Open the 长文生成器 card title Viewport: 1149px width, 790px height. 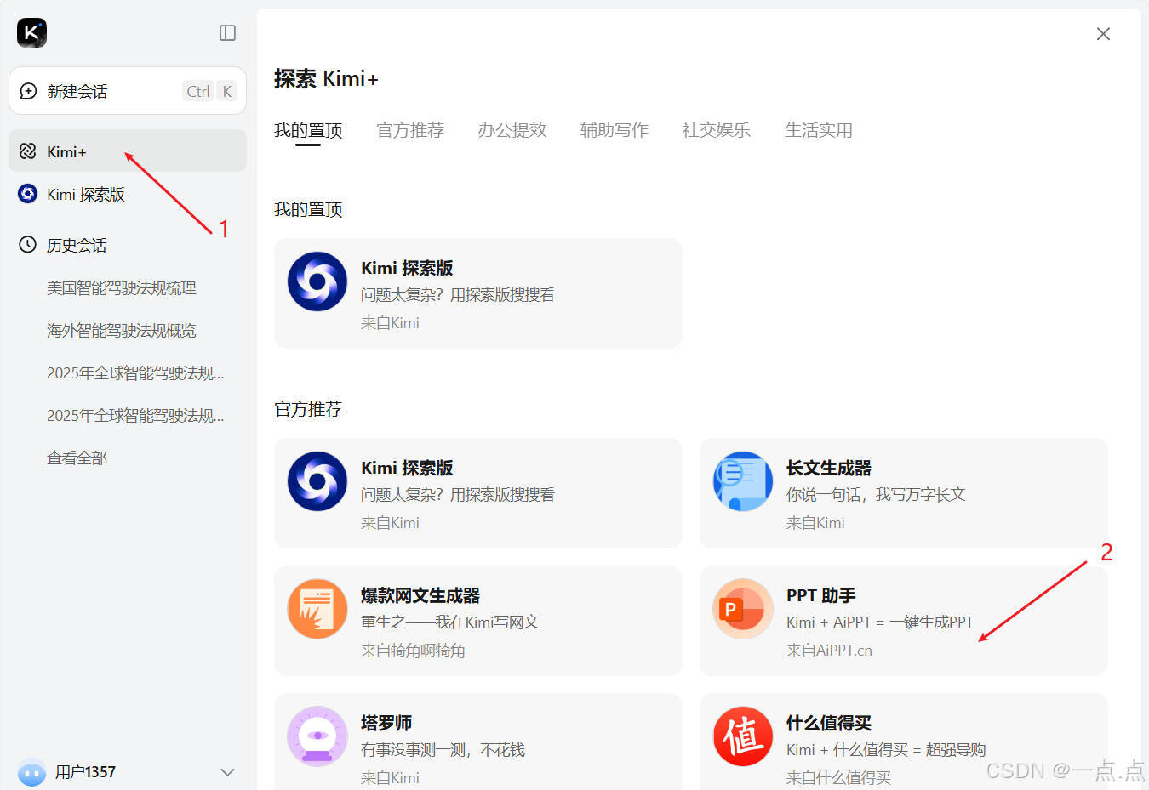tap(829, 468)
